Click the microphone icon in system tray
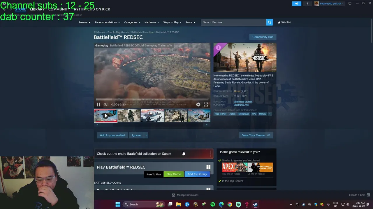 328,204
